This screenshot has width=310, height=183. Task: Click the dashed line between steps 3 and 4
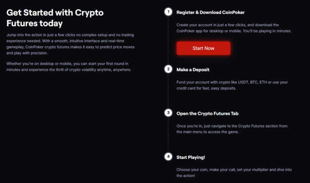tap(168, 135)
